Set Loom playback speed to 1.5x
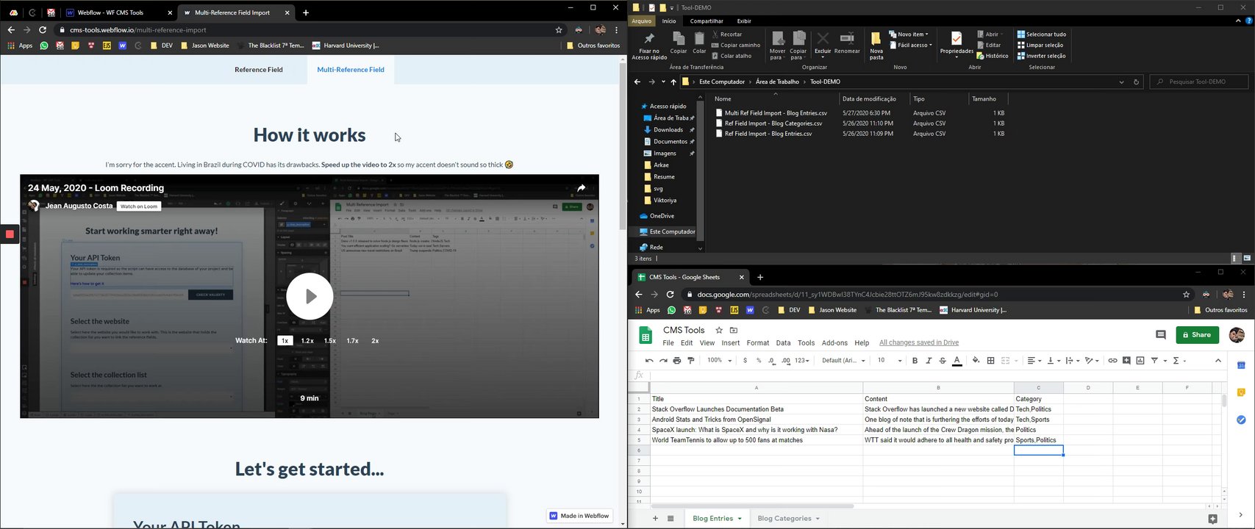 tap(330, 341)
